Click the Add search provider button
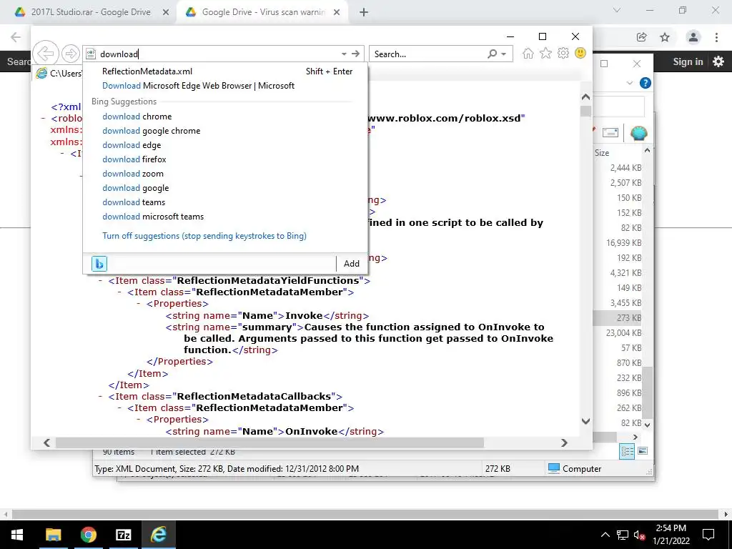 coord(352,264)
